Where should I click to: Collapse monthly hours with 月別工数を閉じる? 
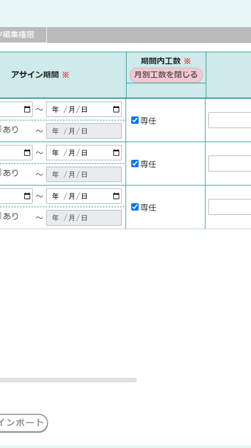(x=166, y=75)
